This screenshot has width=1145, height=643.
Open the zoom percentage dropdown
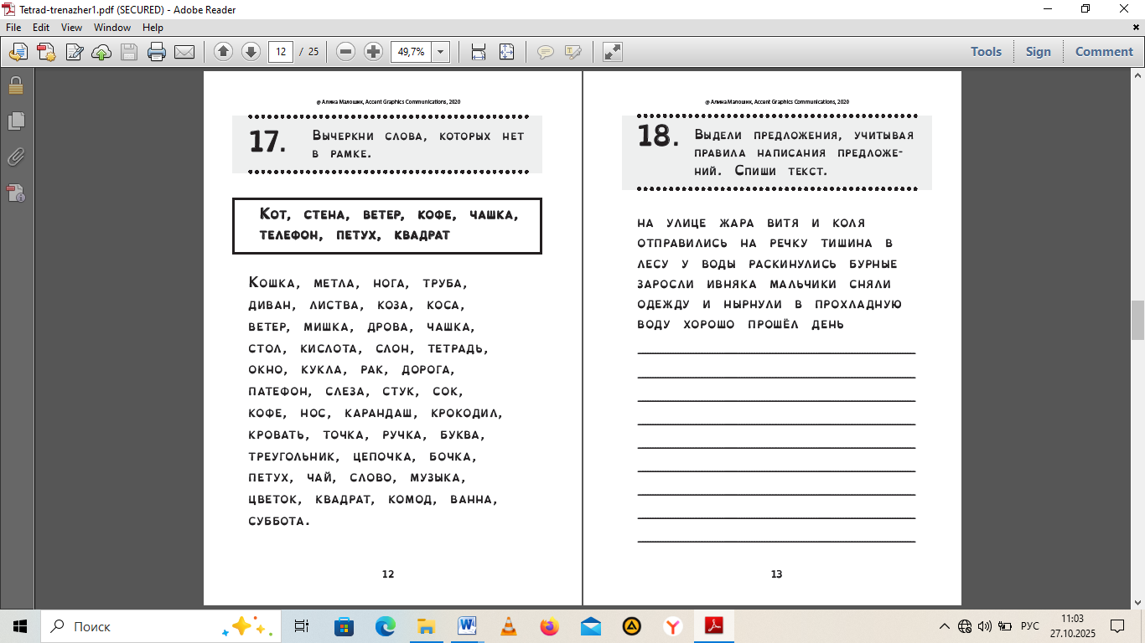pos(441,52)
